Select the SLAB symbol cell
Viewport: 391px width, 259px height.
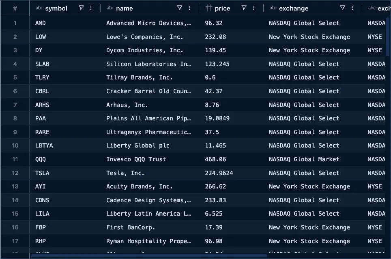click(65, 64)
